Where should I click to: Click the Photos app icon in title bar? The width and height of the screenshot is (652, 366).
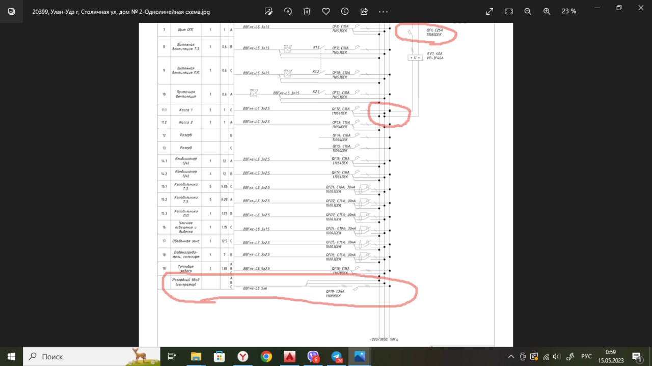point(11,11)
